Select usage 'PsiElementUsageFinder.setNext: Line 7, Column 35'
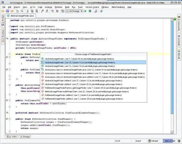Image resolution: width=182 pixels, height=144 pixels. [x=94, y=99]
